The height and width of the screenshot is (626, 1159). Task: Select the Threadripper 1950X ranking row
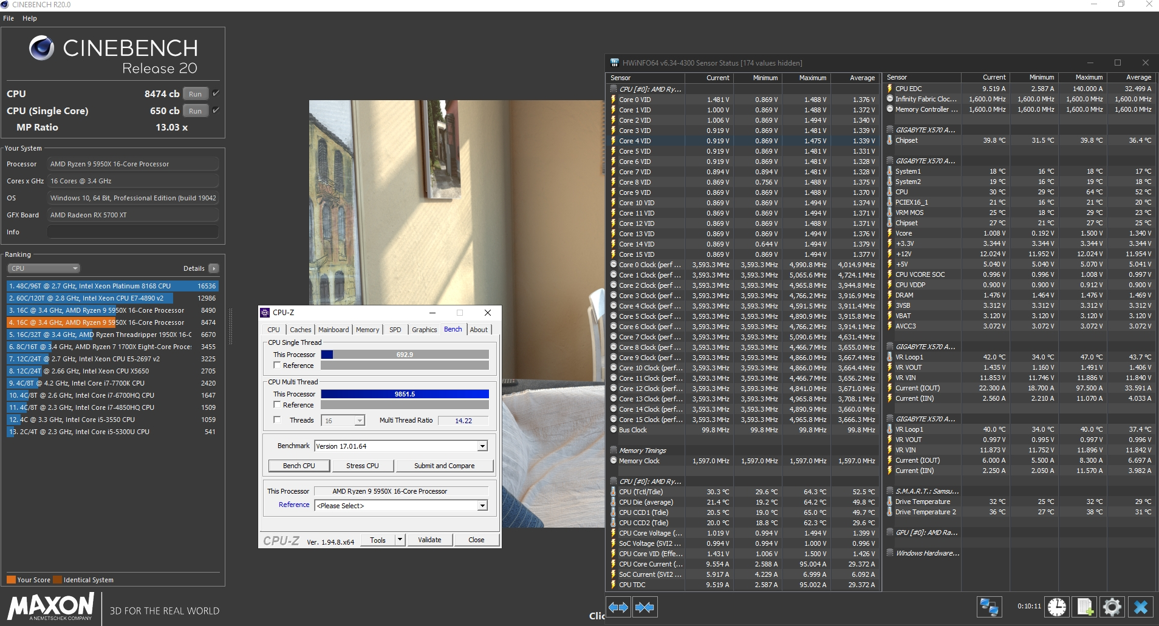tap(113, 335)
